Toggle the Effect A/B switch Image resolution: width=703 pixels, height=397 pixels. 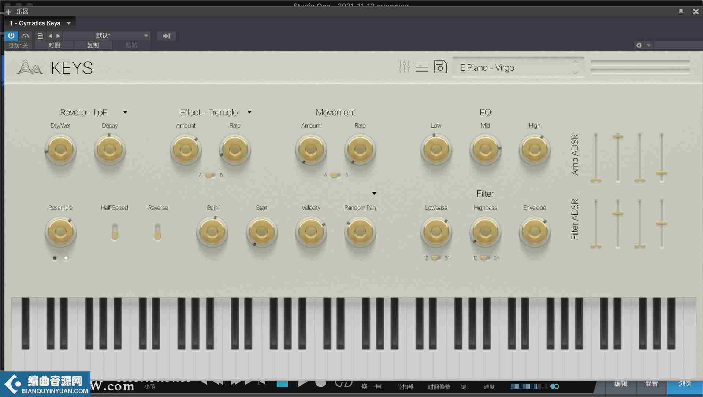coord(211,175)
